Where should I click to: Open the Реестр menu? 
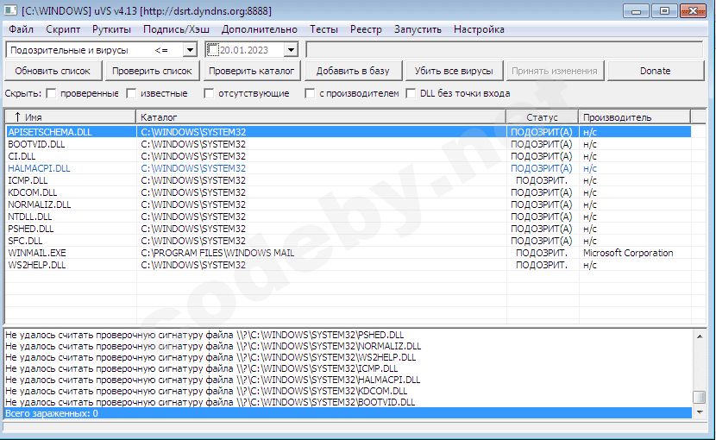coord(366,29)
